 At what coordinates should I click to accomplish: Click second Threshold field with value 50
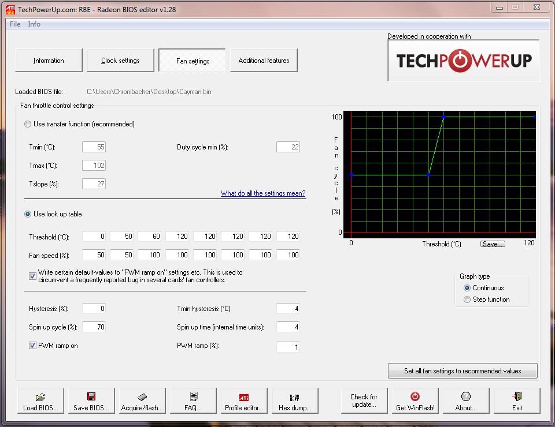point(122,236)
